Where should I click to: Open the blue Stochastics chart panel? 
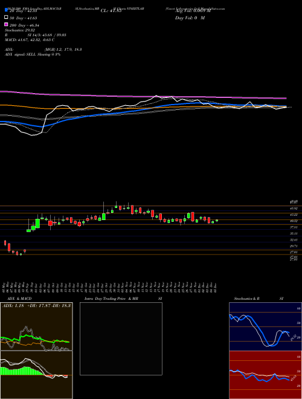[x=265, y=326]
